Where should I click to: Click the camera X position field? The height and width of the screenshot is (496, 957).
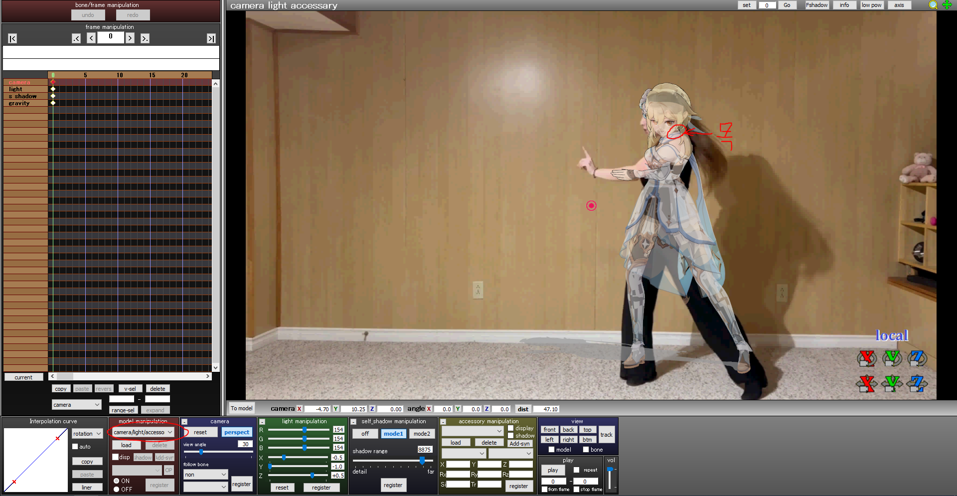[317, 409]
